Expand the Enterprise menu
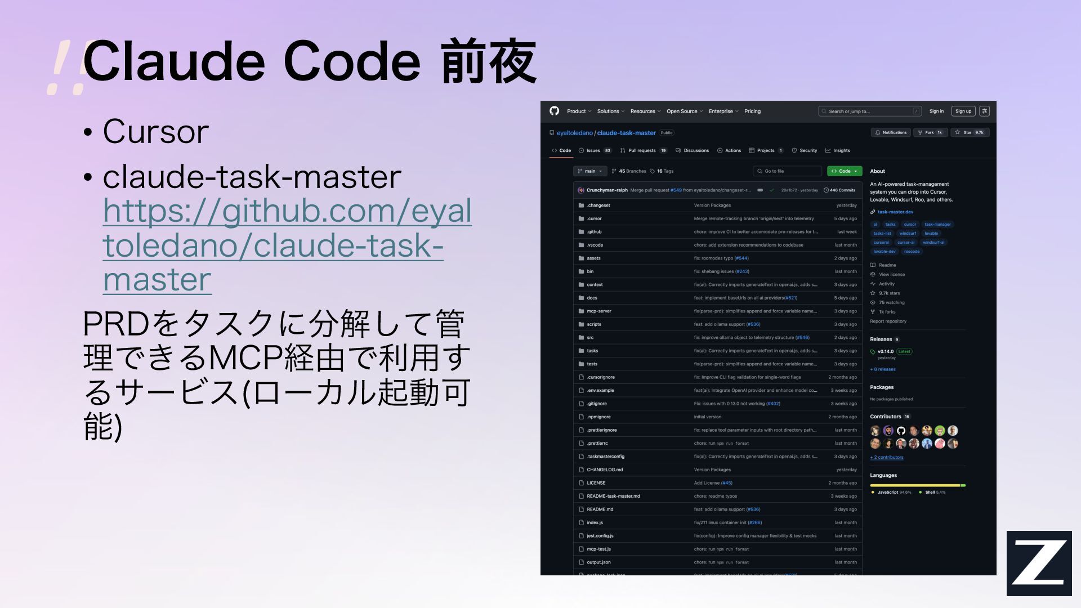 click(723, 111)
